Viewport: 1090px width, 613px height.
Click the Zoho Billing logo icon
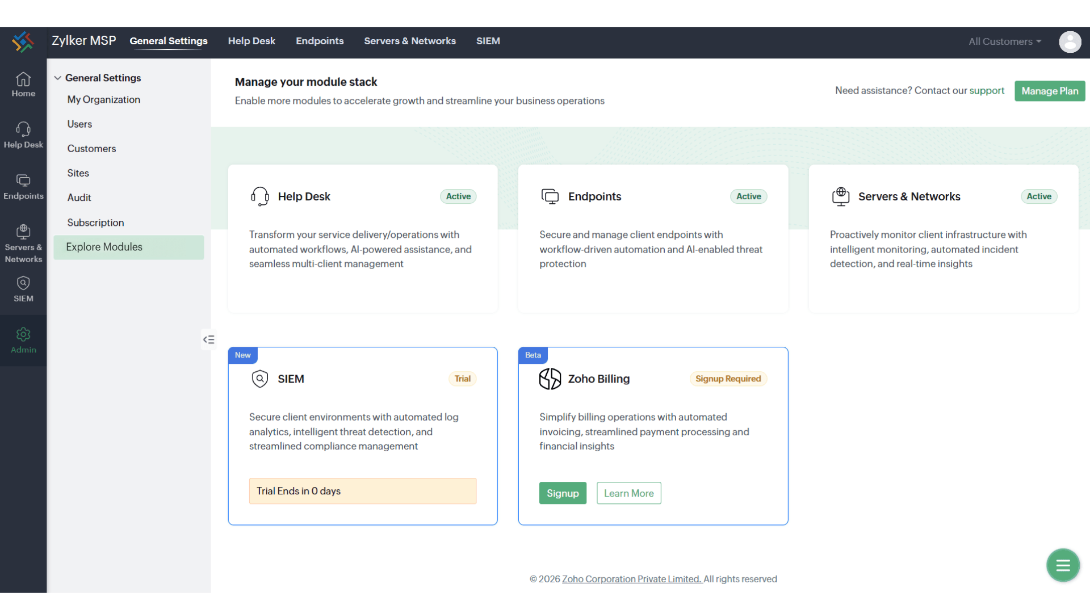click(x=550, y=379)
